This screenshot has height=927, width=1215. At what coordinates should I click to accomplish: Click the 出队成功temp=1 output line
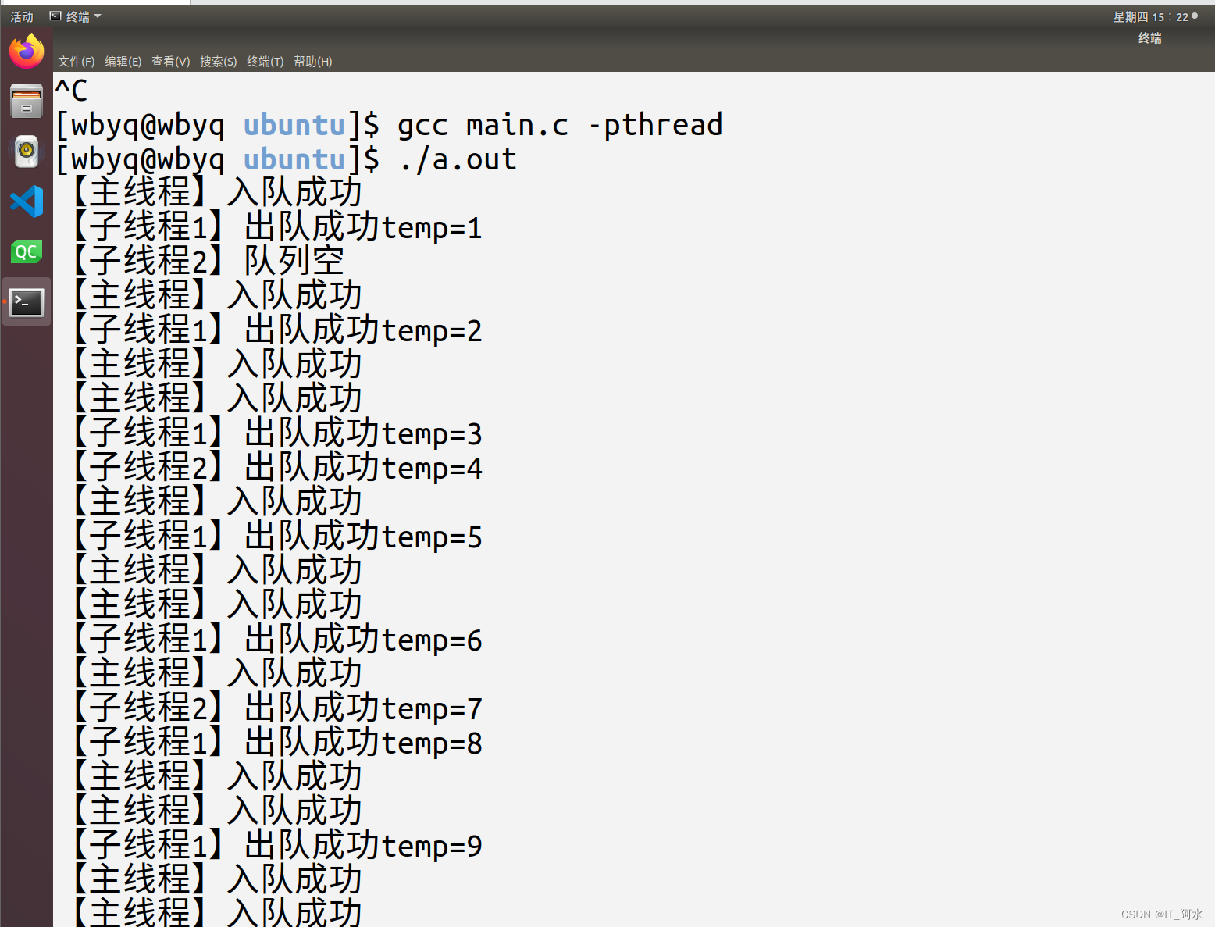coord(278,227)
